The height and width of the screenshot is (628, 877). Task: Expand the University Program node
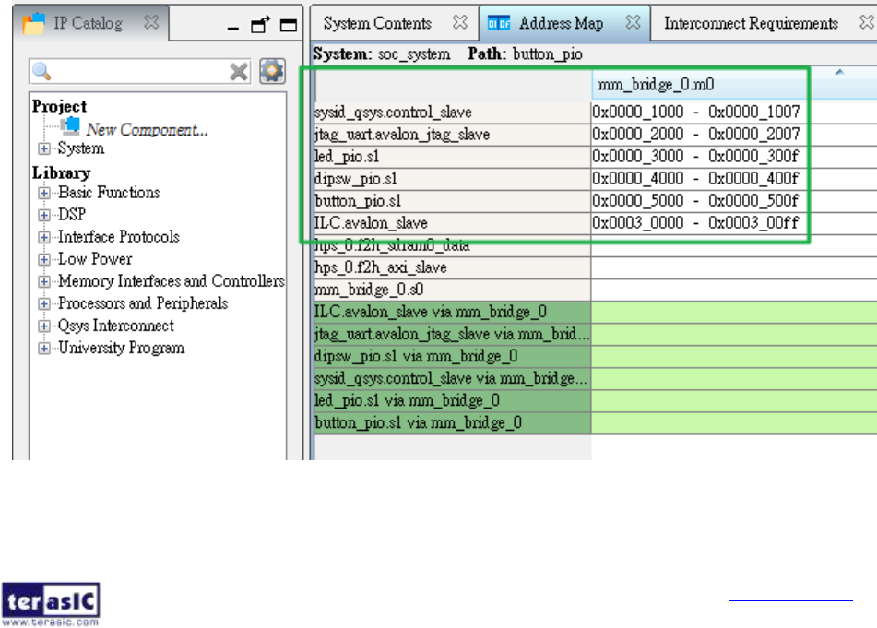pyautogui.click(x=44, y=348)
